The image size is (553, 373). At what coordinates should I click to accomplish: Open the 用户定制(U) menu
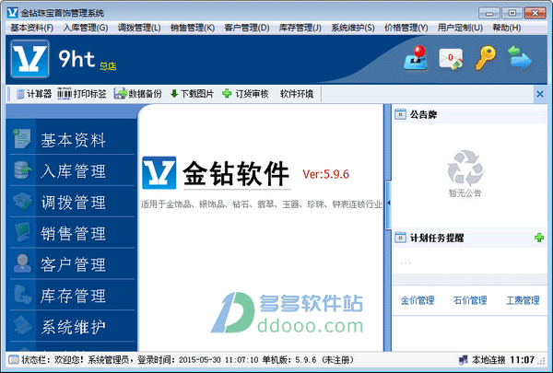coord(460,28)
